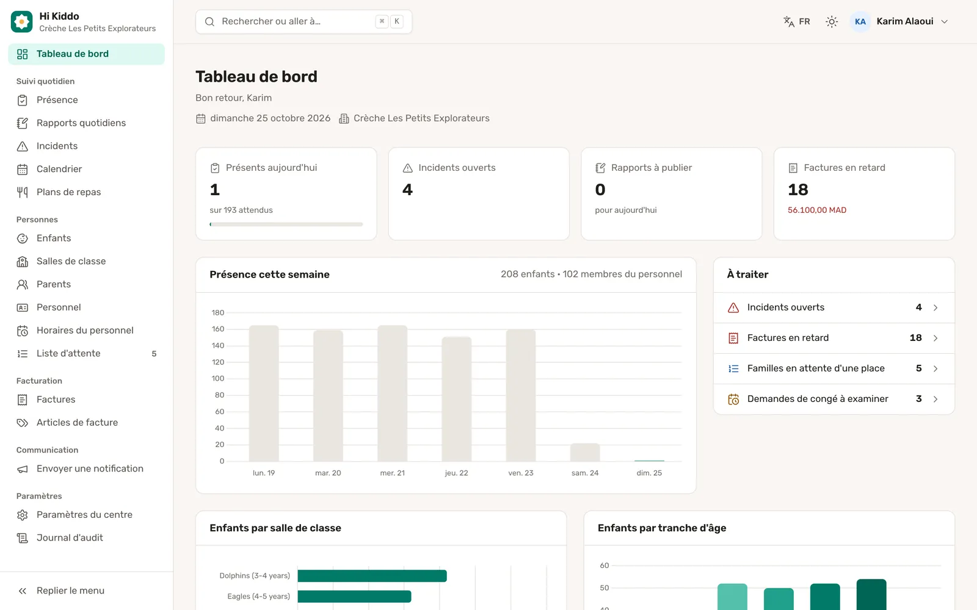Viewport: 977px width, 610px height.
Task: Click the Journal d'audit scroll icon
Action: 23,538
